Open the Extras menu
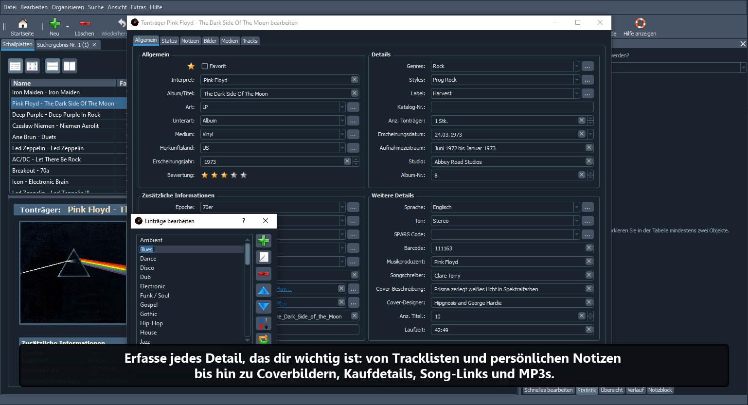This screenshot has width=748, height=405. 138,7
